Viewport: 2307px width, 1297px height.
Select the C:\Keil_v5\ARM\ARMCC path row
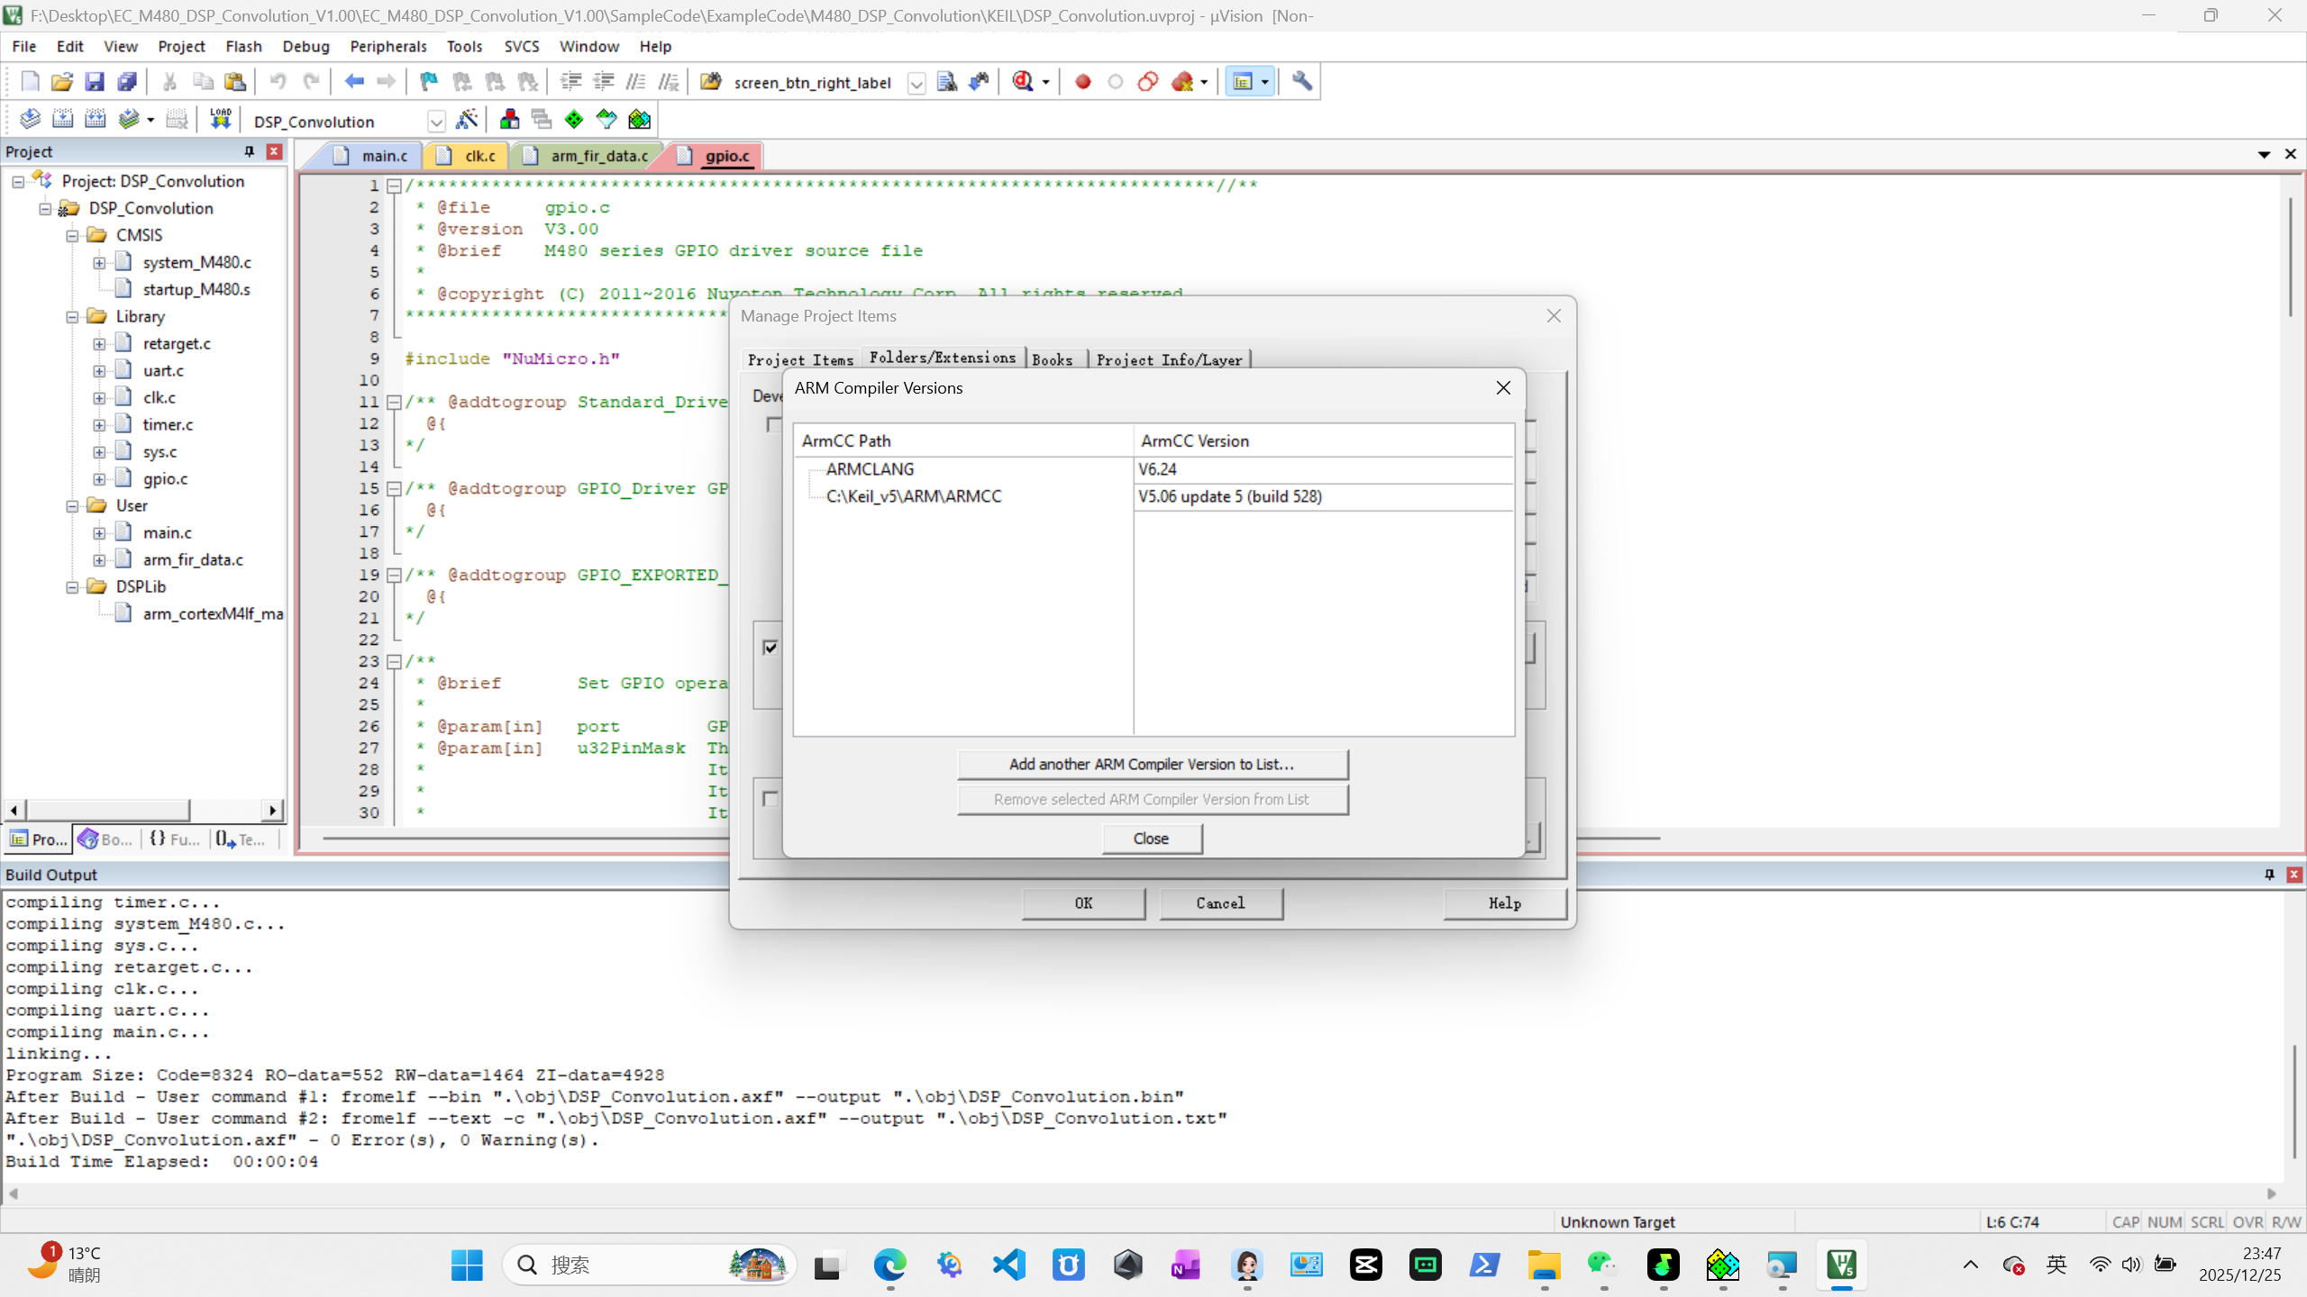pos(913,496)
